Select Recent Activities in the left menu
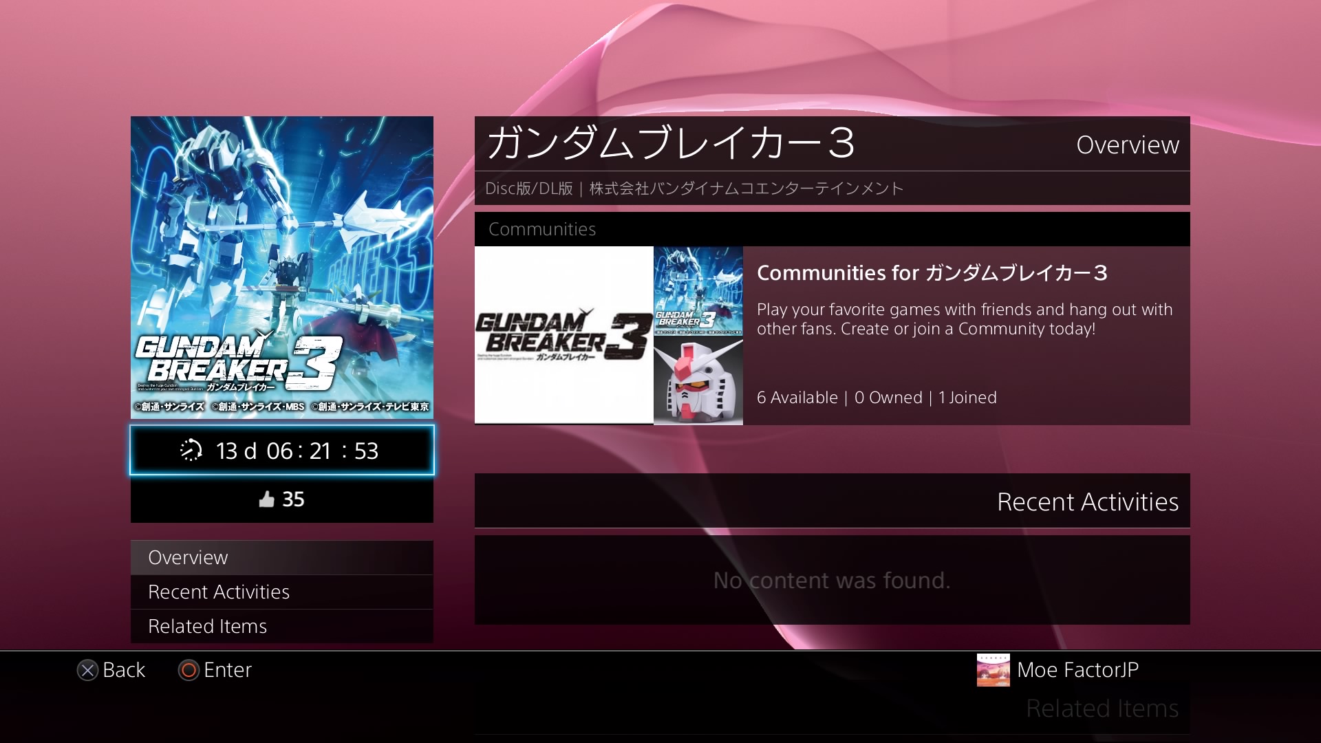This screenshot has height=743, width=1321. pos(282,592)
